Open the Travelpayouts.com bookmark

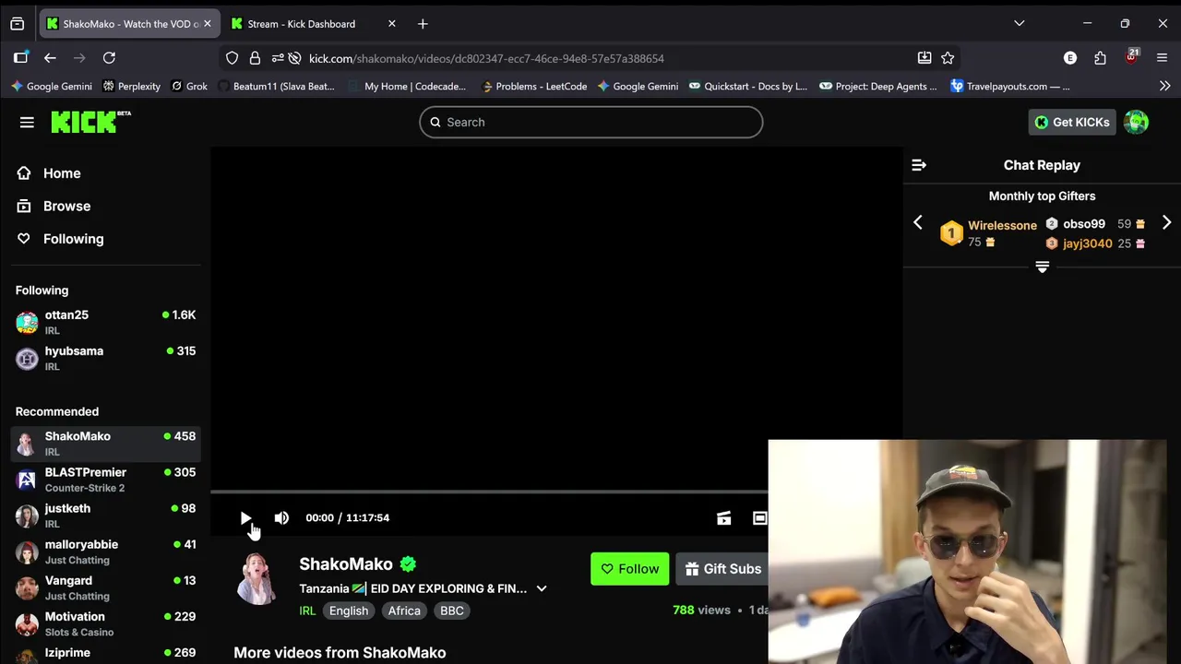(x=1010, y=86)
